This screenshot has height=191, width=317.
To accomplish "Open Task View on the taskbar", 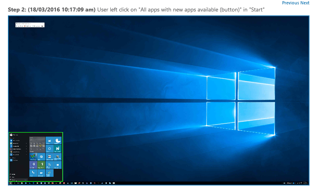I will pyautogui.click(x=18, y=183).
